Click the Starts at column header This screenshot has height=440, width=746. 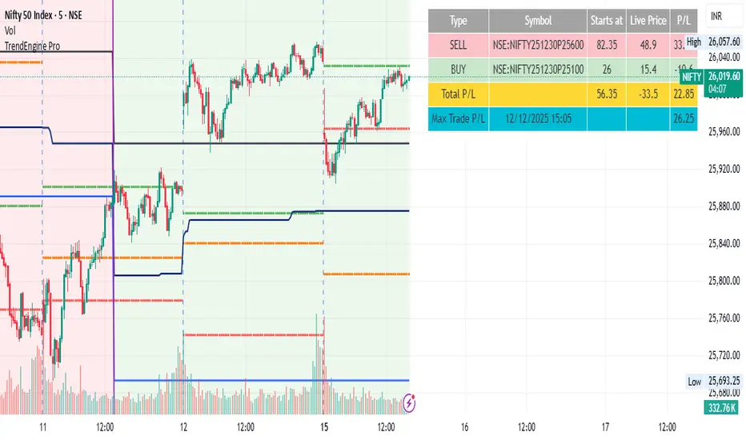[x=607, y=21]
